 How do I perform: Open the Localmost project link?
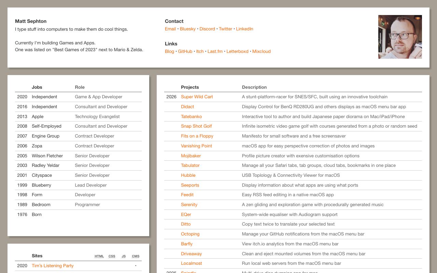coord(192,263)
